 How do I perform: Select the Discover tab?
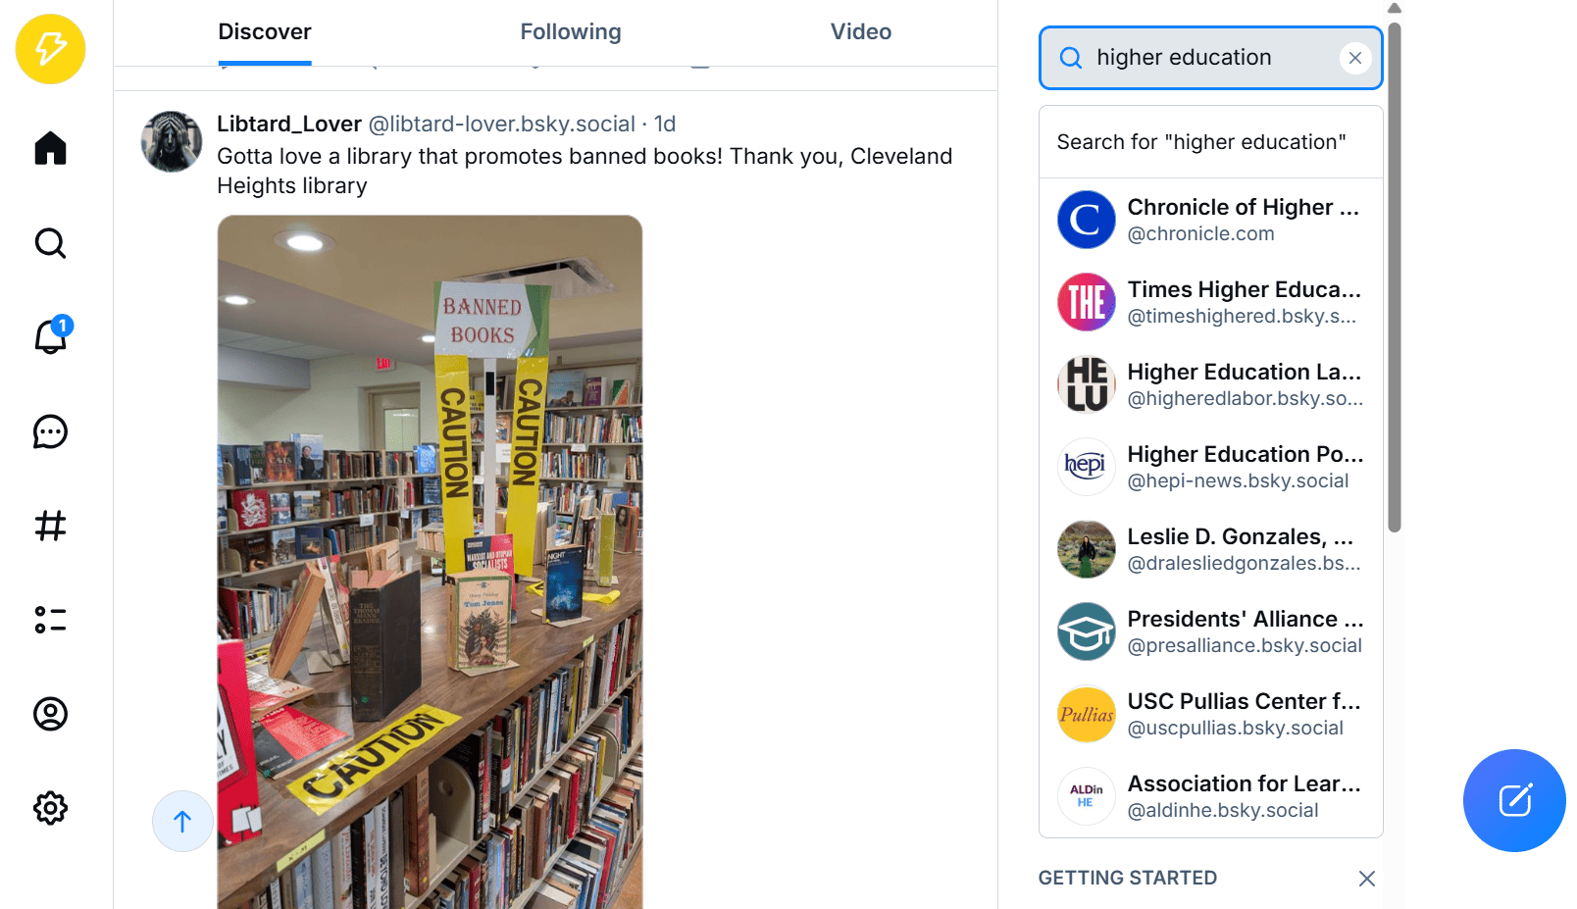[265, 32]
